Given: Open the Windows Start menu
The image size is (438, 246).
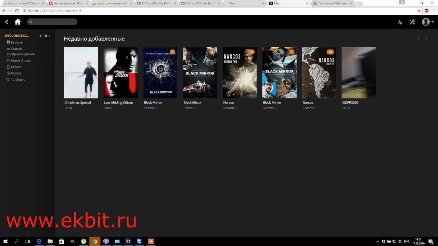Looking at the screenshot, I should click(x=5, y=241).
